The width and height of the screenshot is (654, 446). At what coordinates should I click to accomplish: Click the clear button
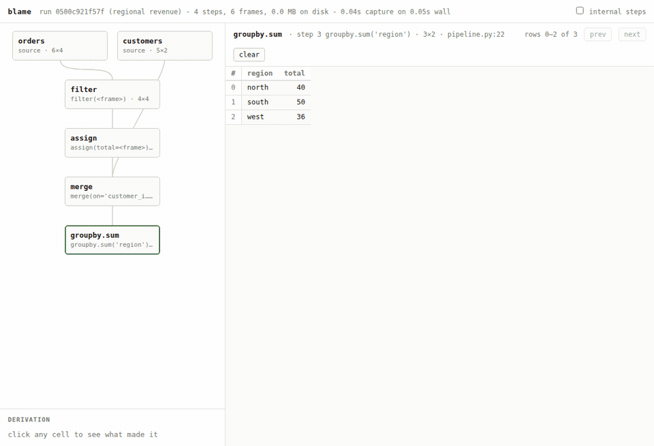(x=249, y=55)
